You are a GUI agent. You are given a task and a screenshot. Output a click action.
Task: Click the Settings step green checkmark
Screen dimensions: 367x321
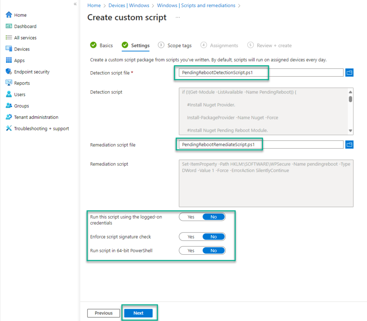pos(125,45)
